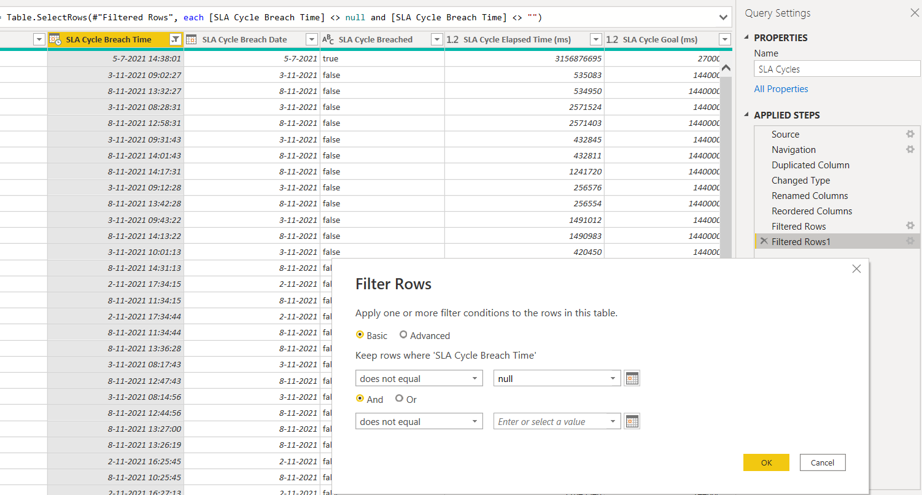This screenshot has width=922, height=495.
Task: Open settings gear for Navigation step
Action: pos(910,149)
